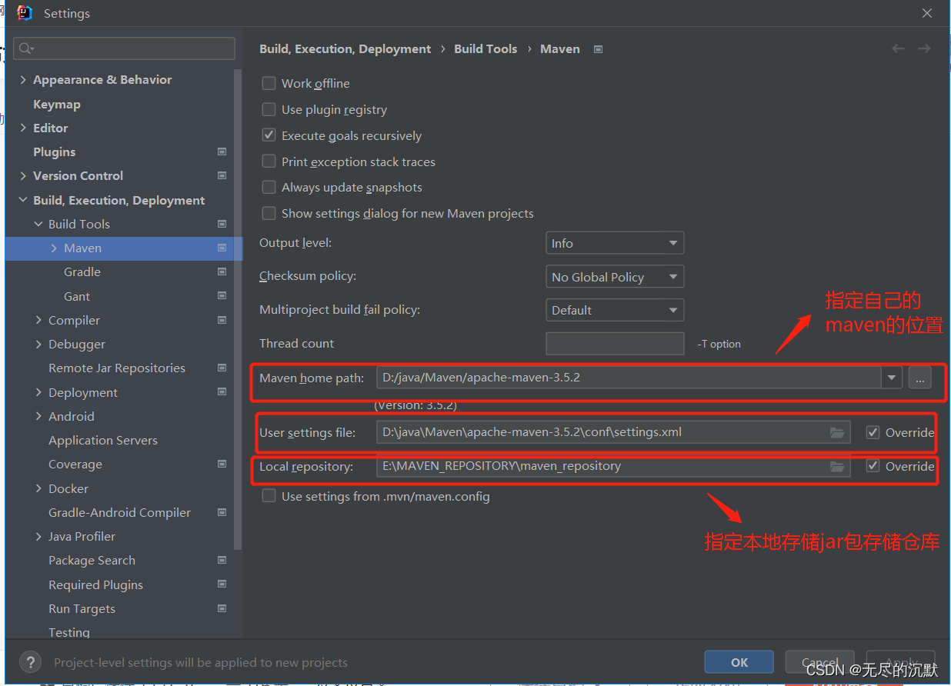Close the Settings dialog
The height and width of the screenshot is (686, 951).
click(927, 13)
